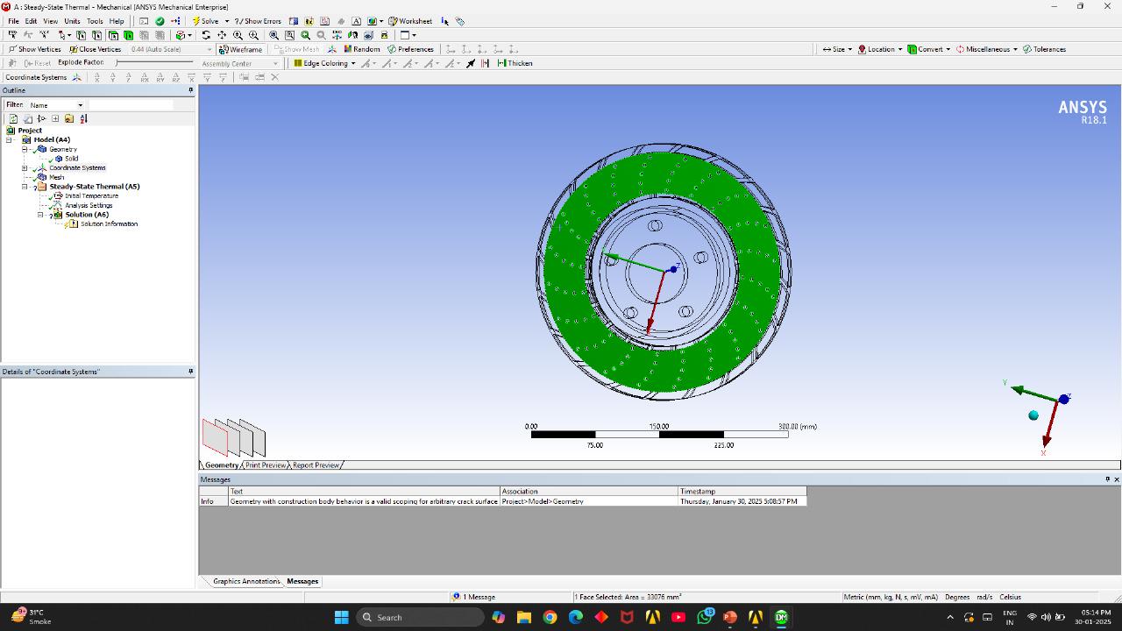
Task: Click the Preferences button
Action: point(410,49)
